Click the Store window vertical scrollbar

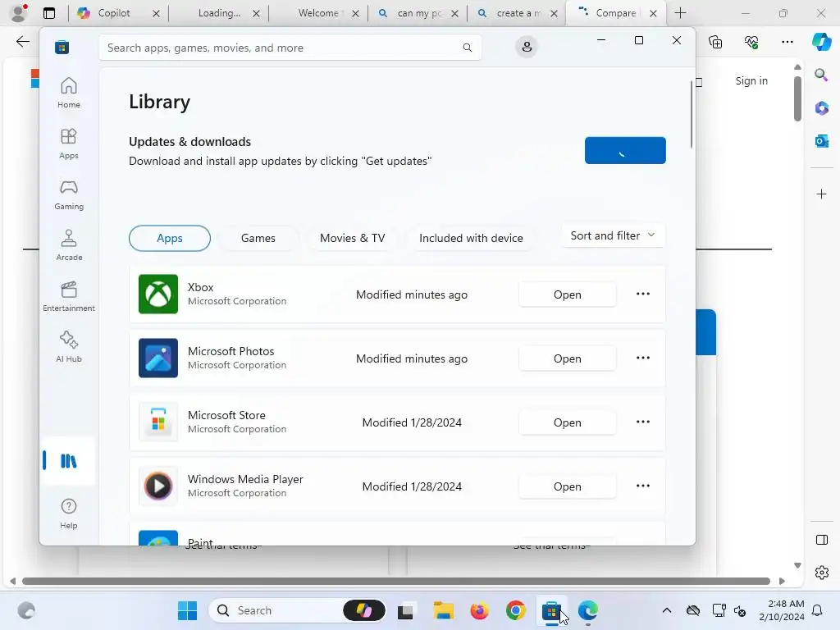pos(691,115)
